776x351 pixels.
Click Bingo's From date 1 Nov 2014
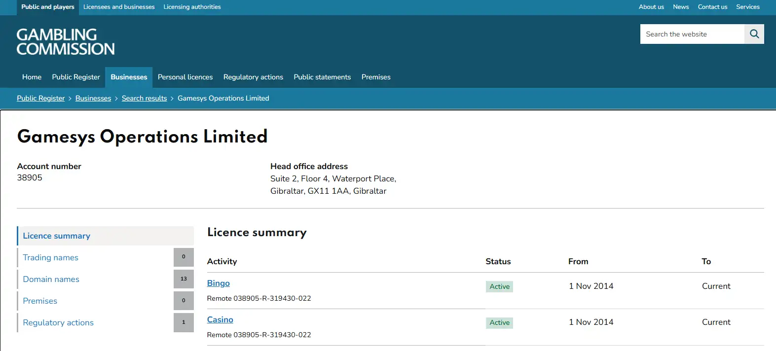[591, 286]
